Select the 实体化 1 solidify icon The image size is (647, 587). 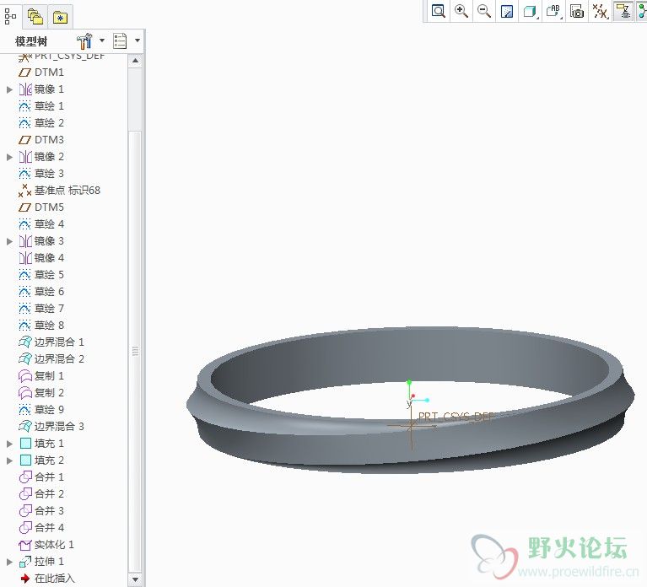[25, 546]
